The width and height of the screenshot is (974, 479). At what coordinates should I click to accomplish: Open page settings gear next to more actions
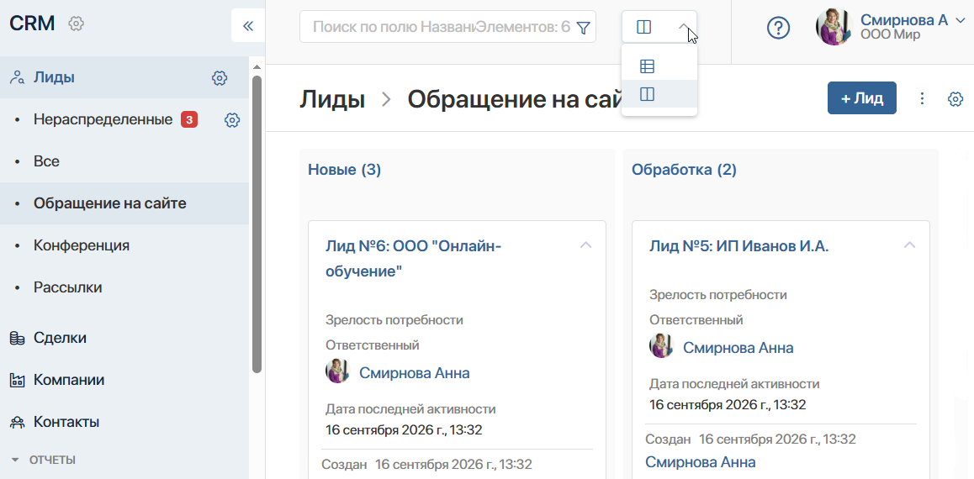(x=955, y=98)
